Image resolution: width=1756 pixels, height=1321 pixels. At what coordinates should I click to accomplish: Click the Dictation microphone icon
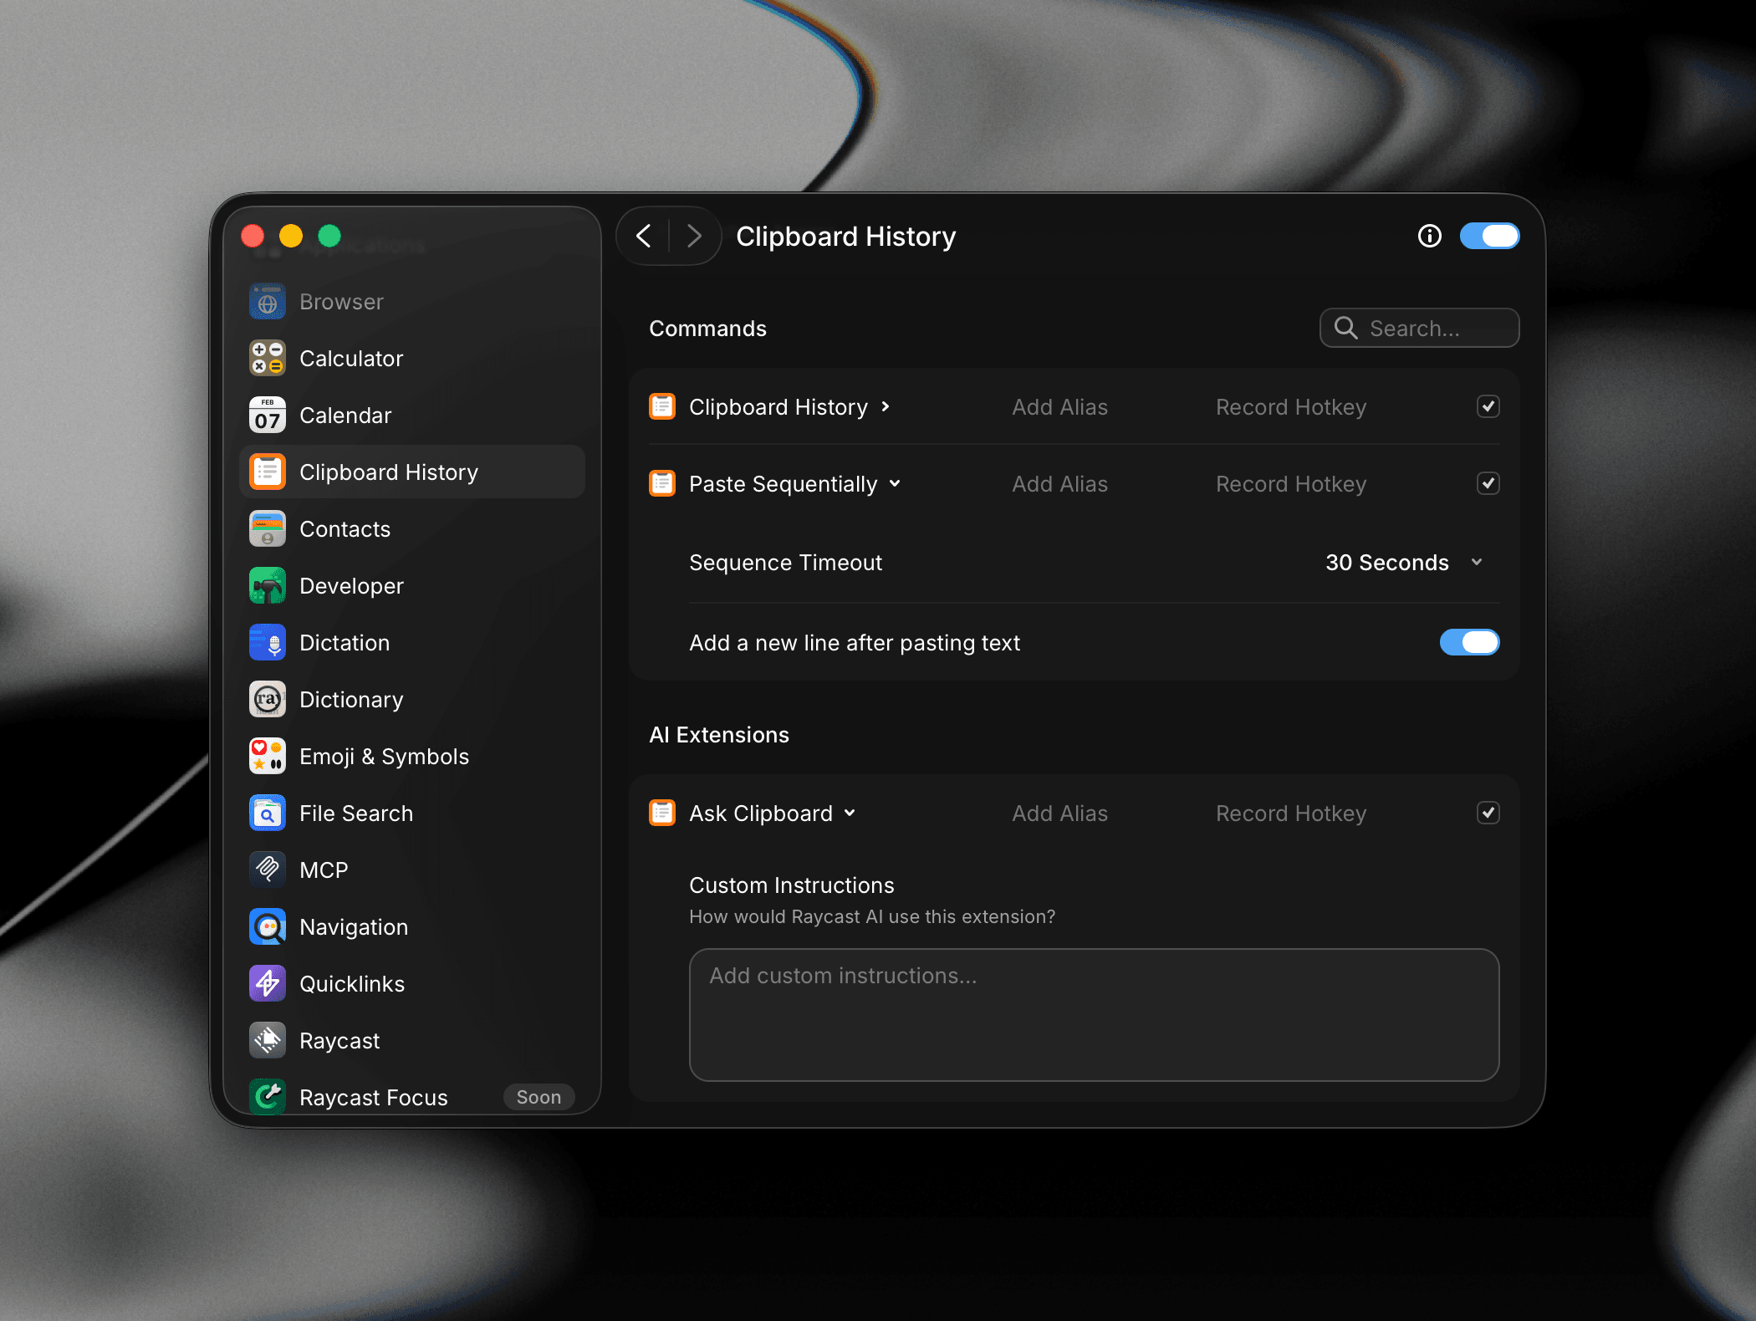click(x=268, y=643)
